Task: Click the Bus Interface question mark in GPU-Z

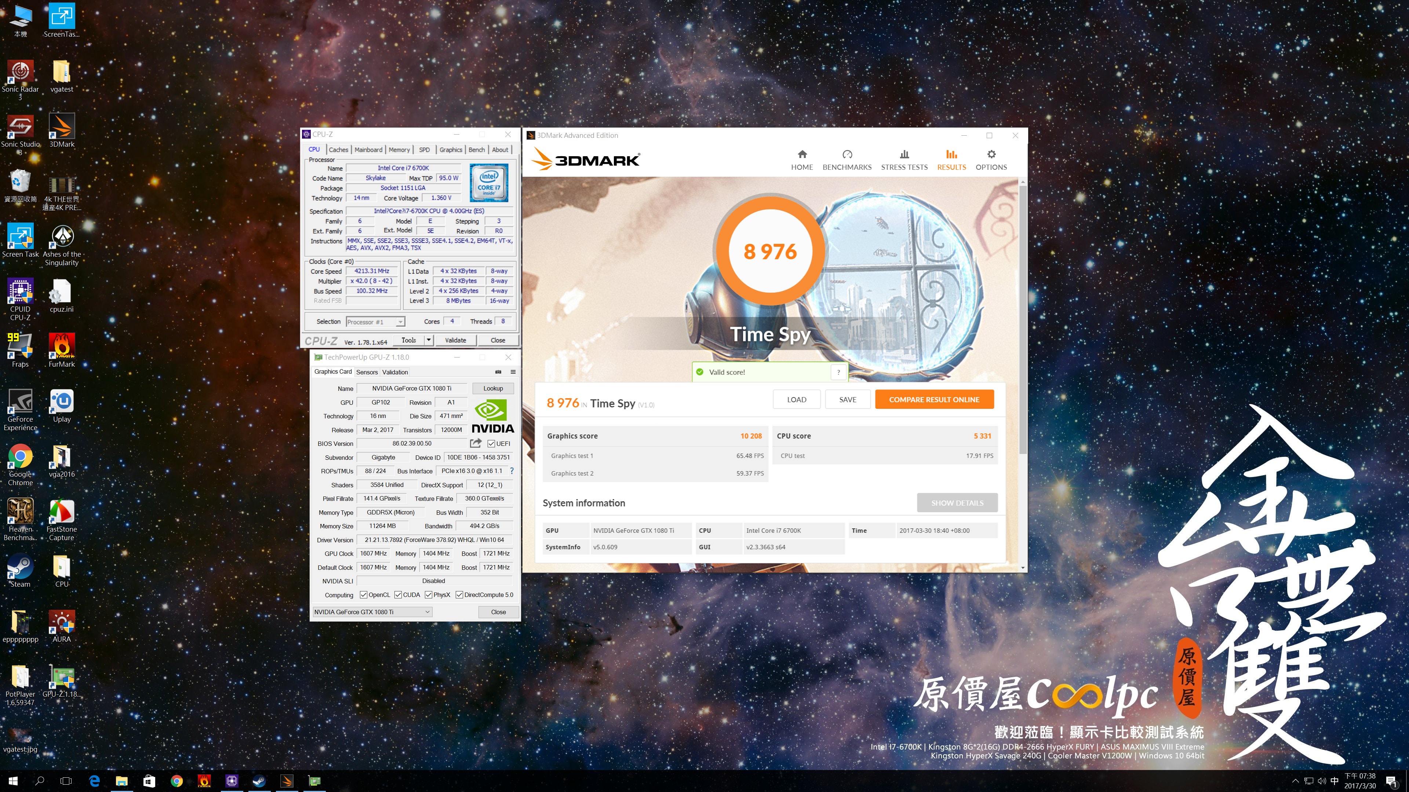Action: (511, 470)
